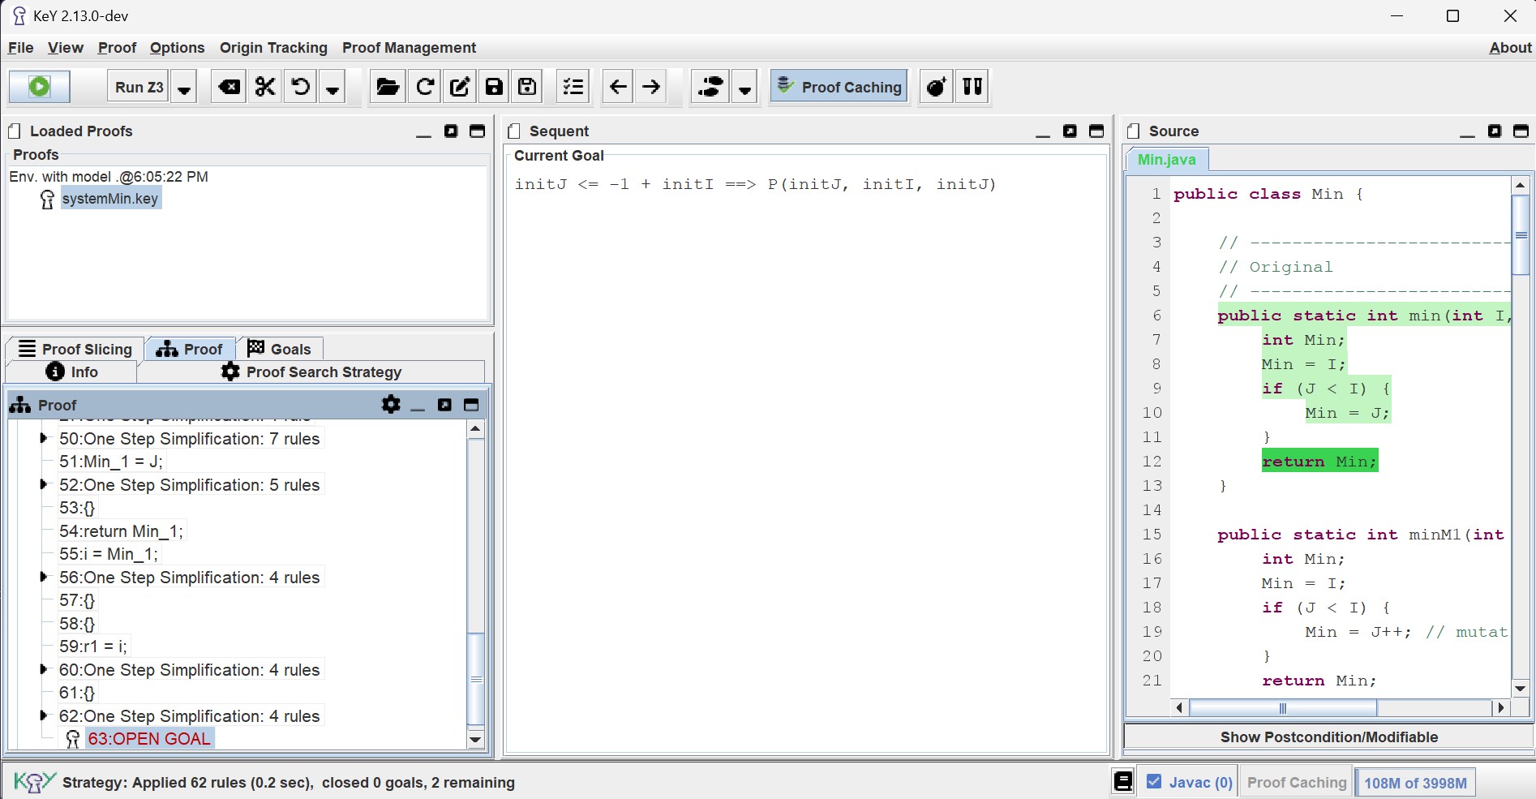Image resolution: width=1536 pixels, height=799 pixels.
Task: Start automatic proof search with green play button
Action: click(x=39, y=86)
